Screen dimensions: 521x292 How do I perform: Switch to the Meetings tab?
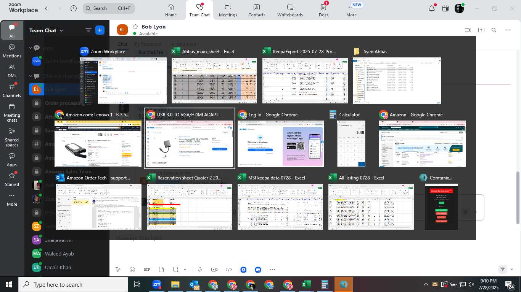click(x=228, y=10)
